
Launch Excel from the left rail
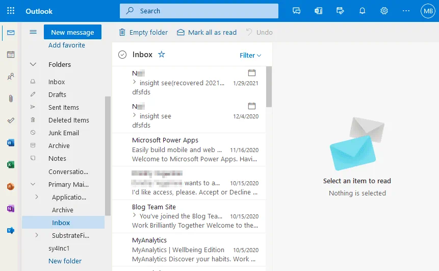click(x=11, y=164)
